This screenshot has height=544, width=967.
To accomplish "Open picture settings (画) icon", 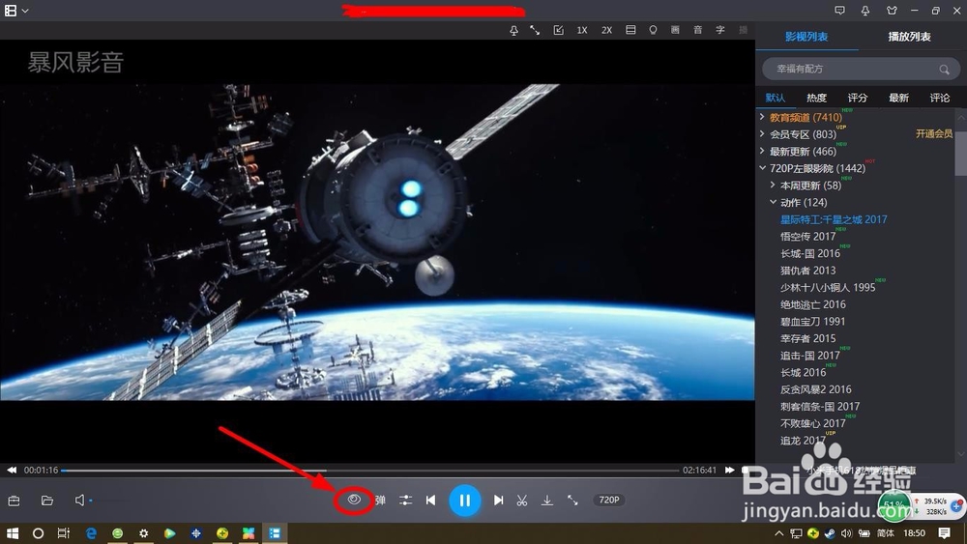I will (675, 30).
